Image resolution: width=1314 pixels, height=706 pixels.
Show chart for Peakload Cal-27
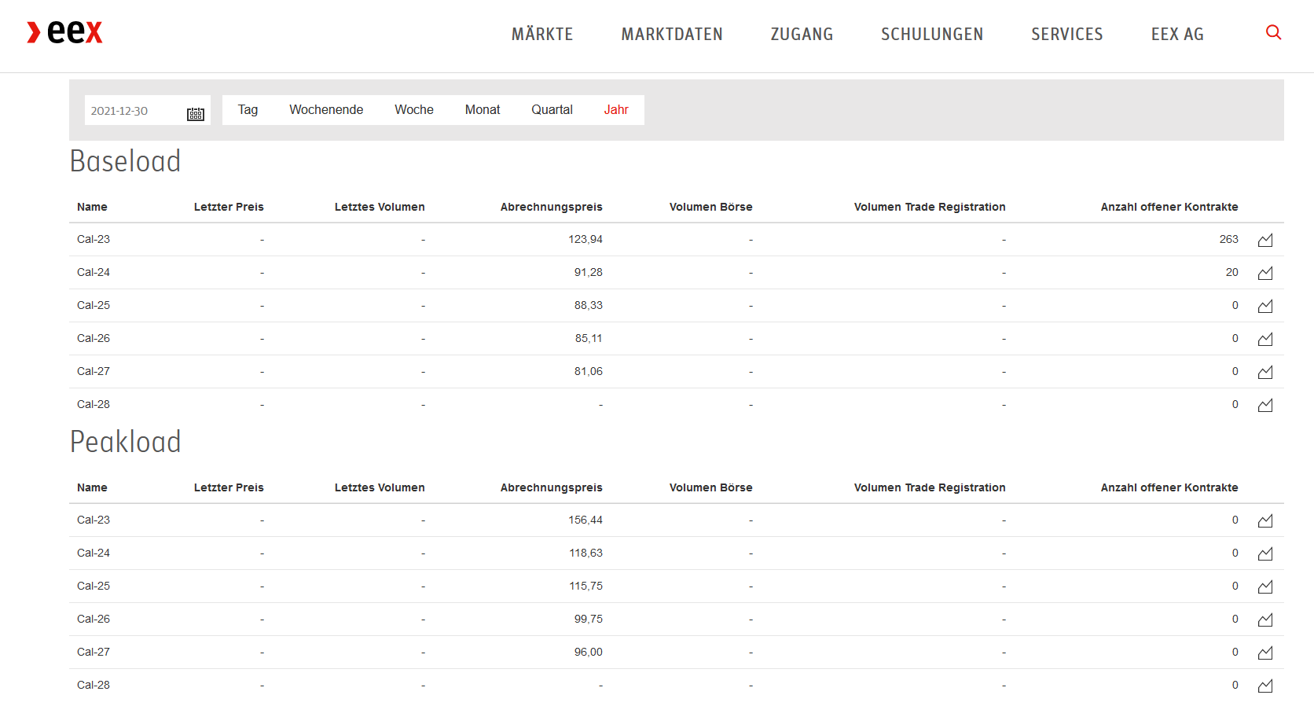(1265, 653)
